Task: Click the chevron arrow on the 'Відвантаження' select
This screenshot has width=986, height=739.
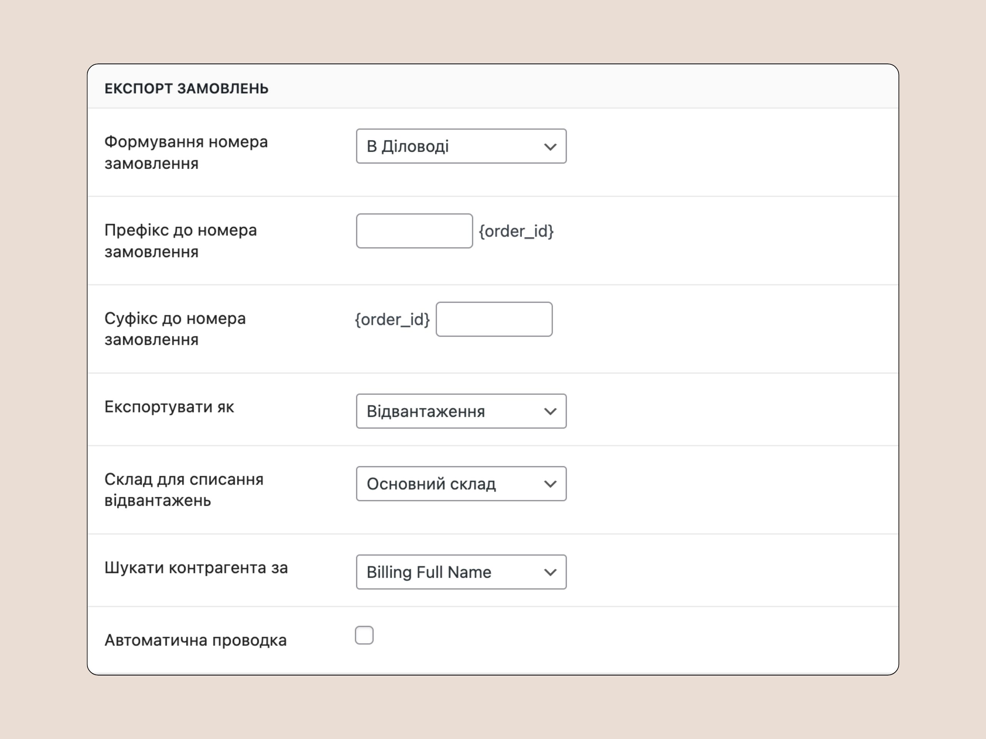Action: 550,411
